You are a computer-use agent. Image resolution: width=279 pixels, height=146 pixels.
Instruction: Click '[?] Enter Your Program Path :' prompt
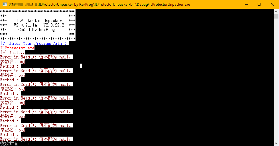(x=33, y=43)
